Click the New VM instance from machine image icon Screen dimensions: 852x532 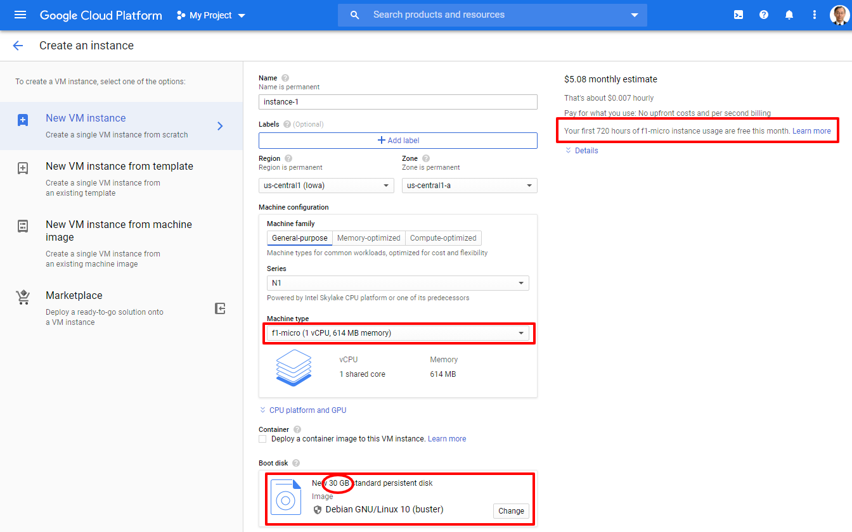coord(23,226)
